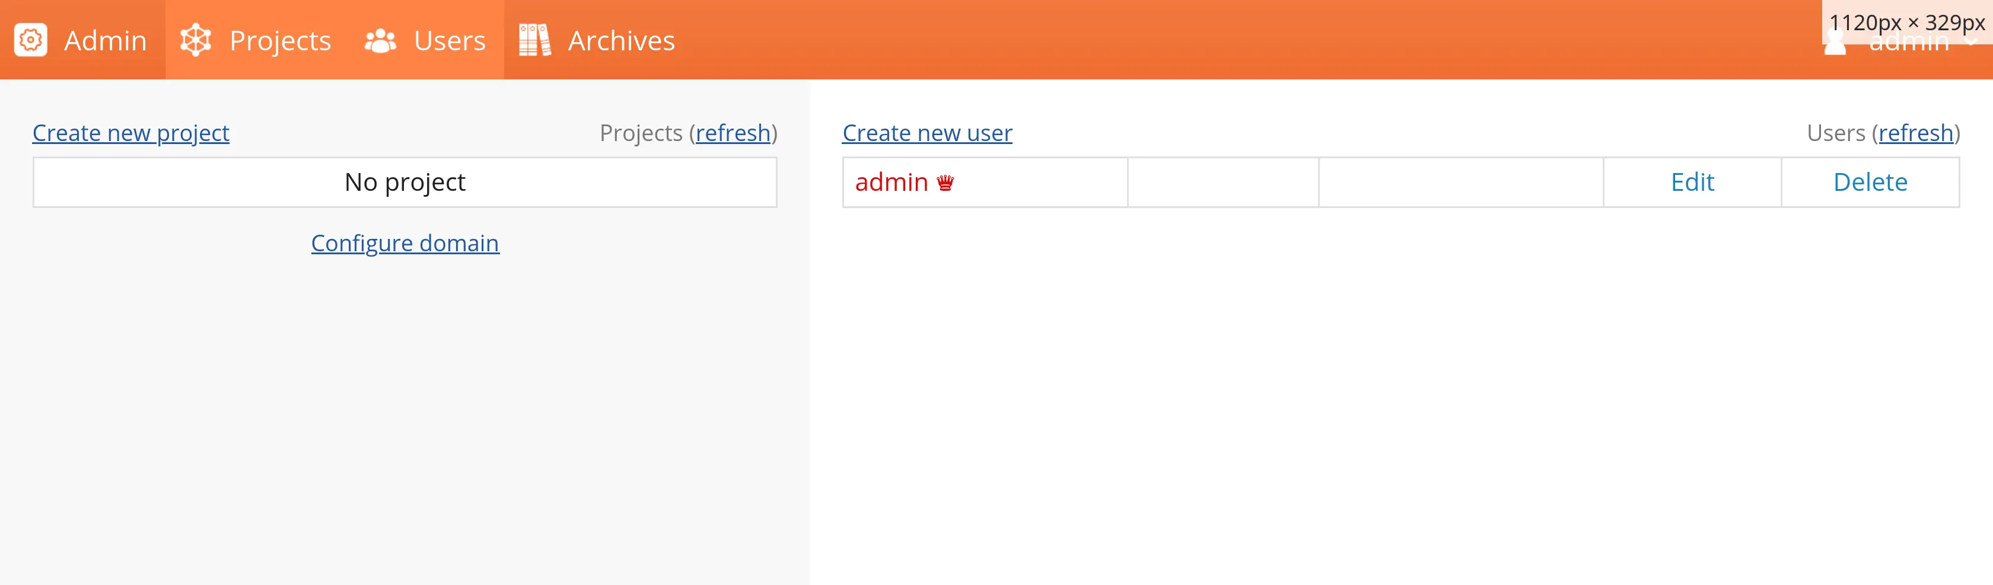Click the Users group icon
The width and height of the screenshot is (1993, 585).
pos(380,40)
